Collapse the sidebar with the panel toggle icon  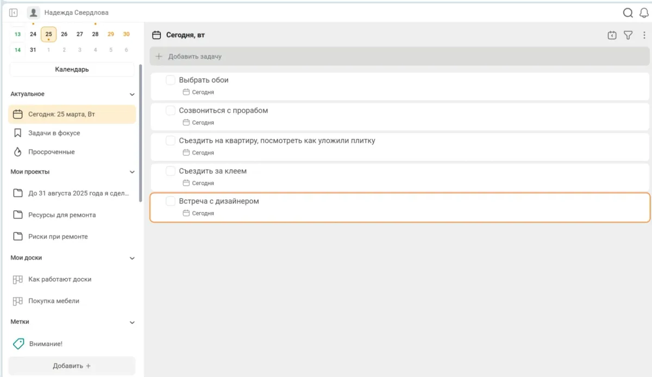point(14,12)
